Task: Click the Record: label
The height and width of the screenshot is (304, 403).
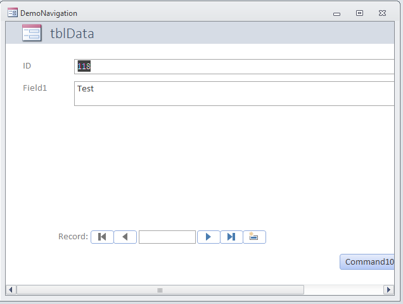Action: [x=73, y=237]
